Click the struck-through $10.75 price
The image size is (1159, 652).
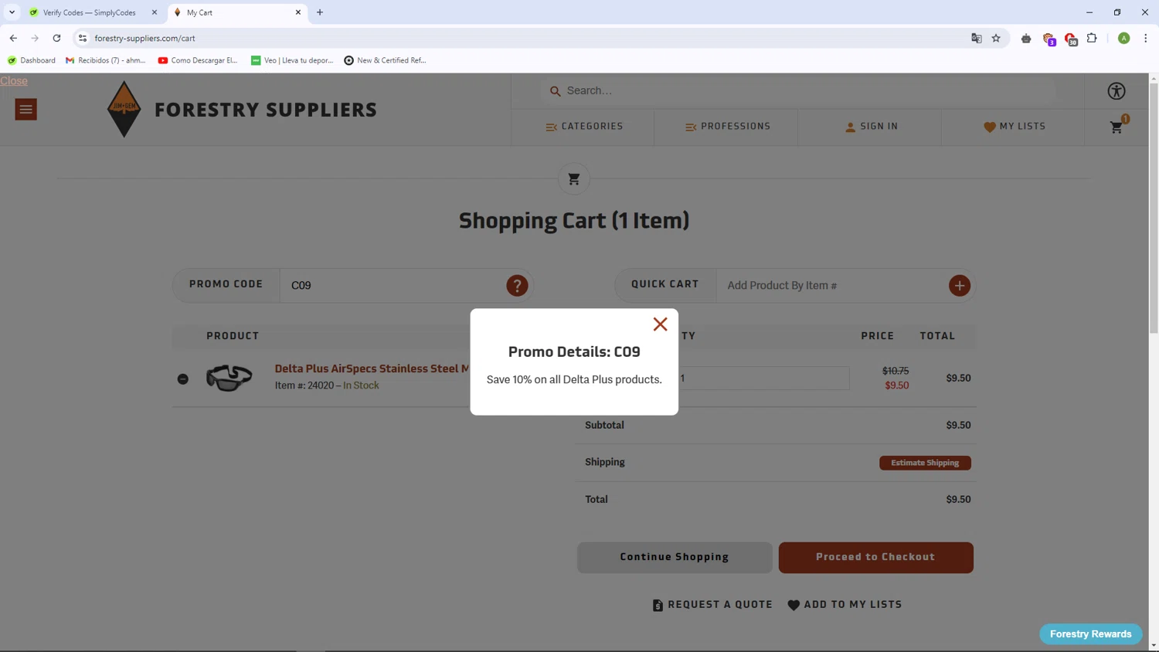(x=896, y=371)
